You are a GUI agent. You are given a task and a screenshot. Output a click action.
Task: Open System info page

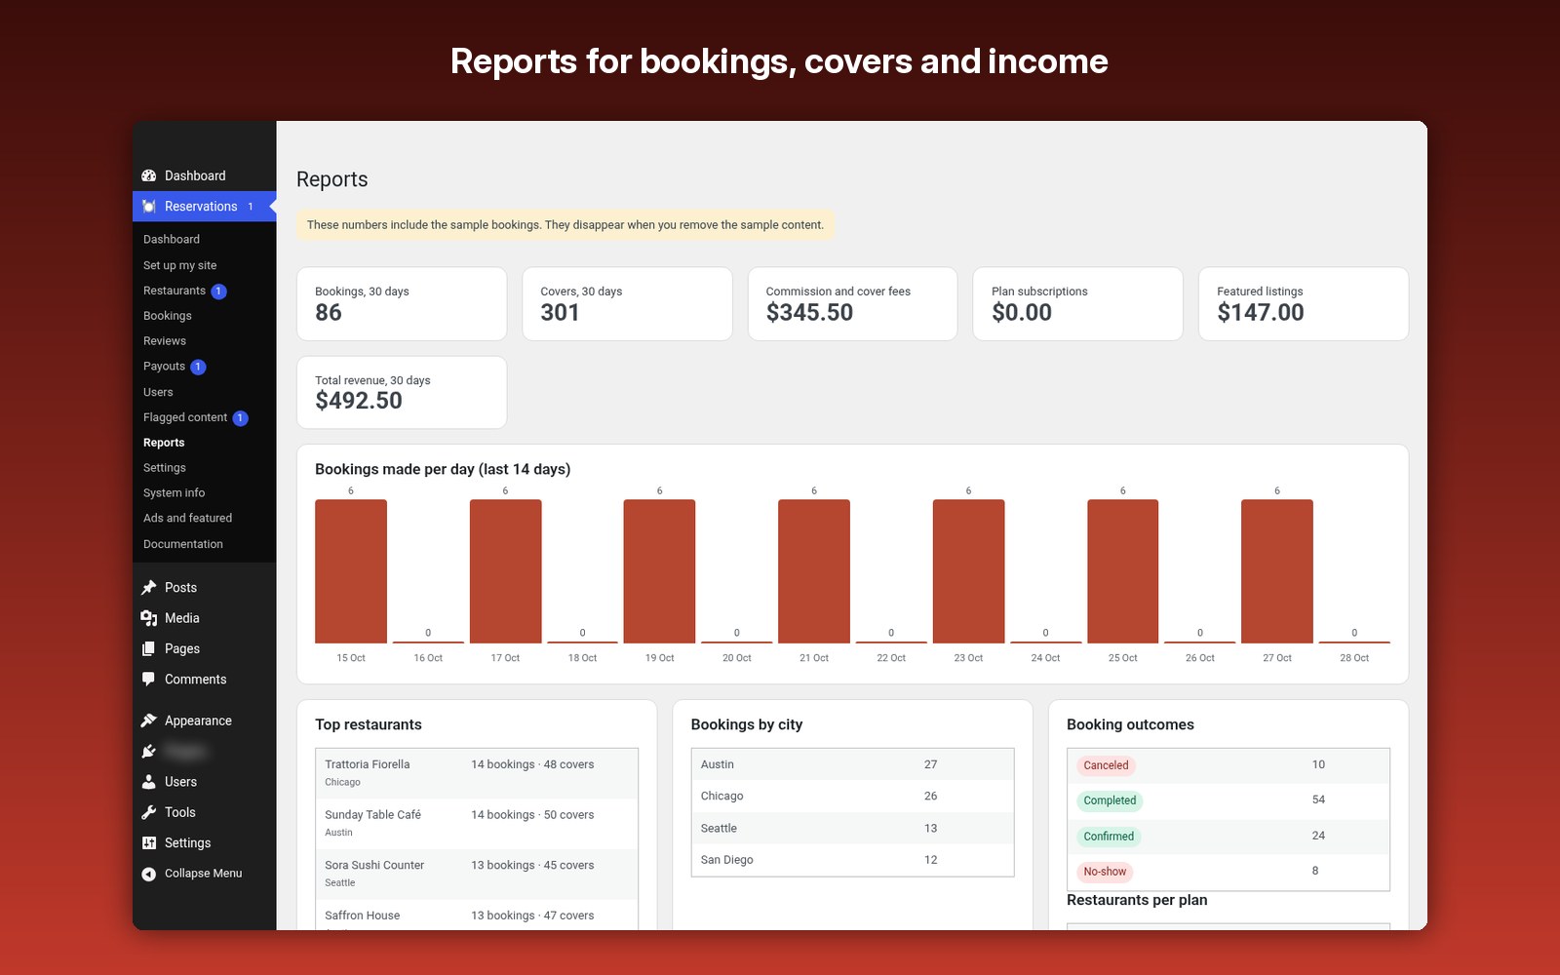175,493
